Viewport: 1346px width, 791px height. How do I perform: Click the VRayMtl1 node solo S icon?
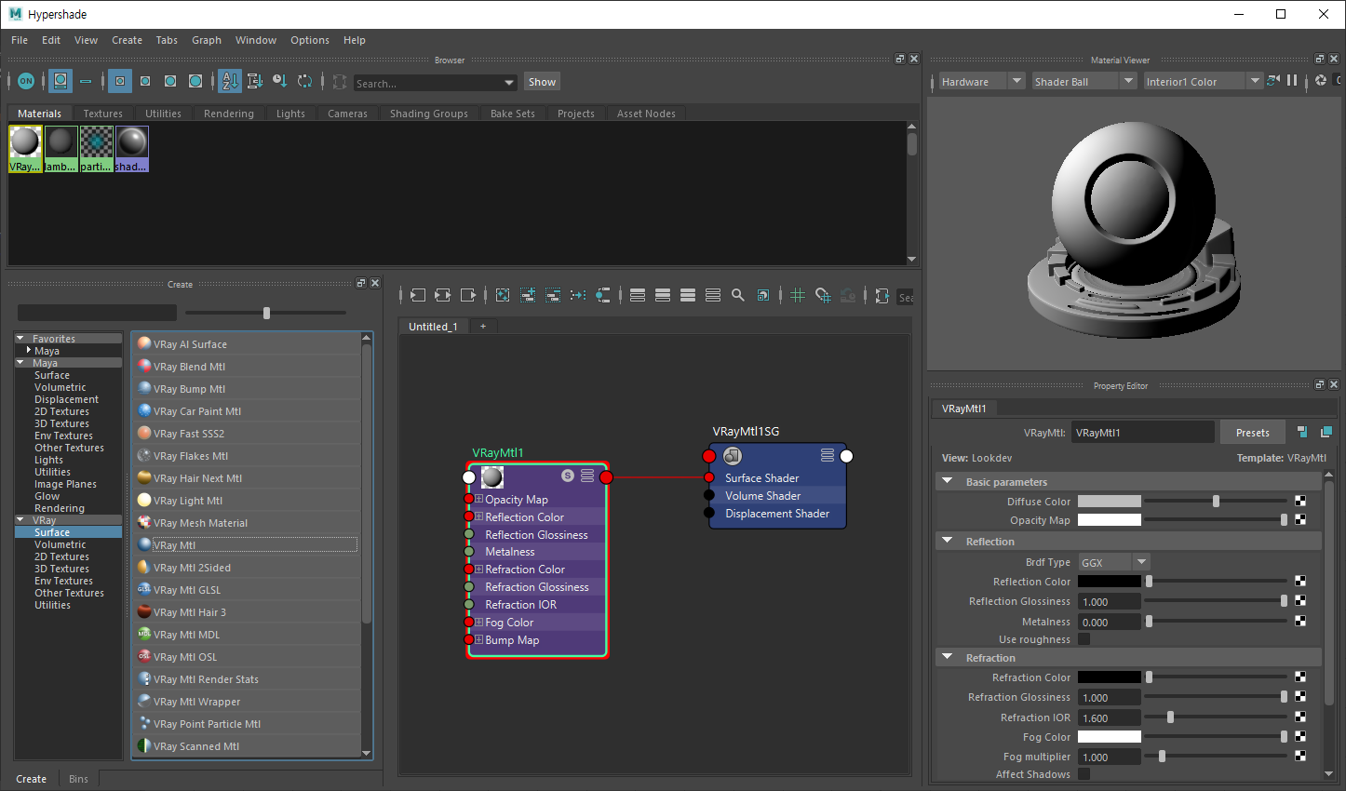coord(568,476)
